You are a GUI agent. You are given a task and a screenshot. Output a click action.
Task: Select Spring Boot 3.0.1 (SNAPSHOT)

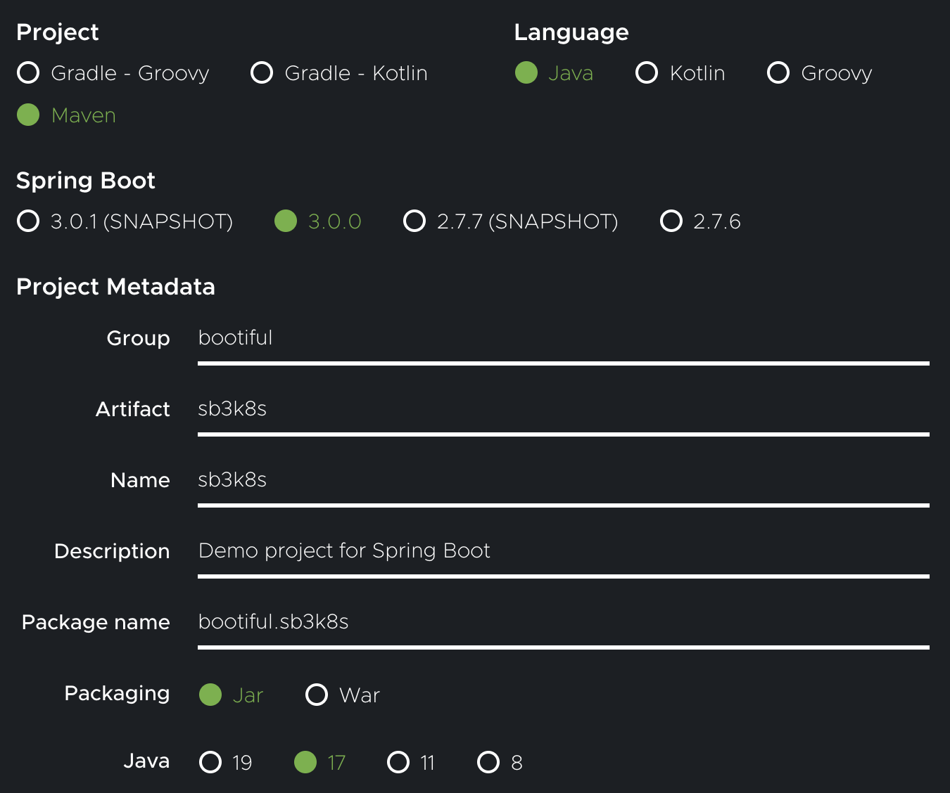28,221
